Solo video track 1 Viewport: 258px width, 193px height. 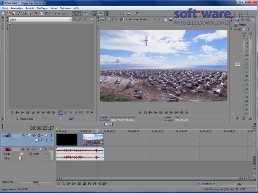tap(51, 135)
